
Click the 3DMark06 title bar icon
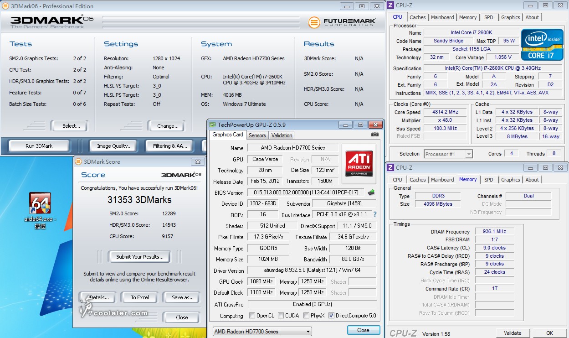point(6,6)
